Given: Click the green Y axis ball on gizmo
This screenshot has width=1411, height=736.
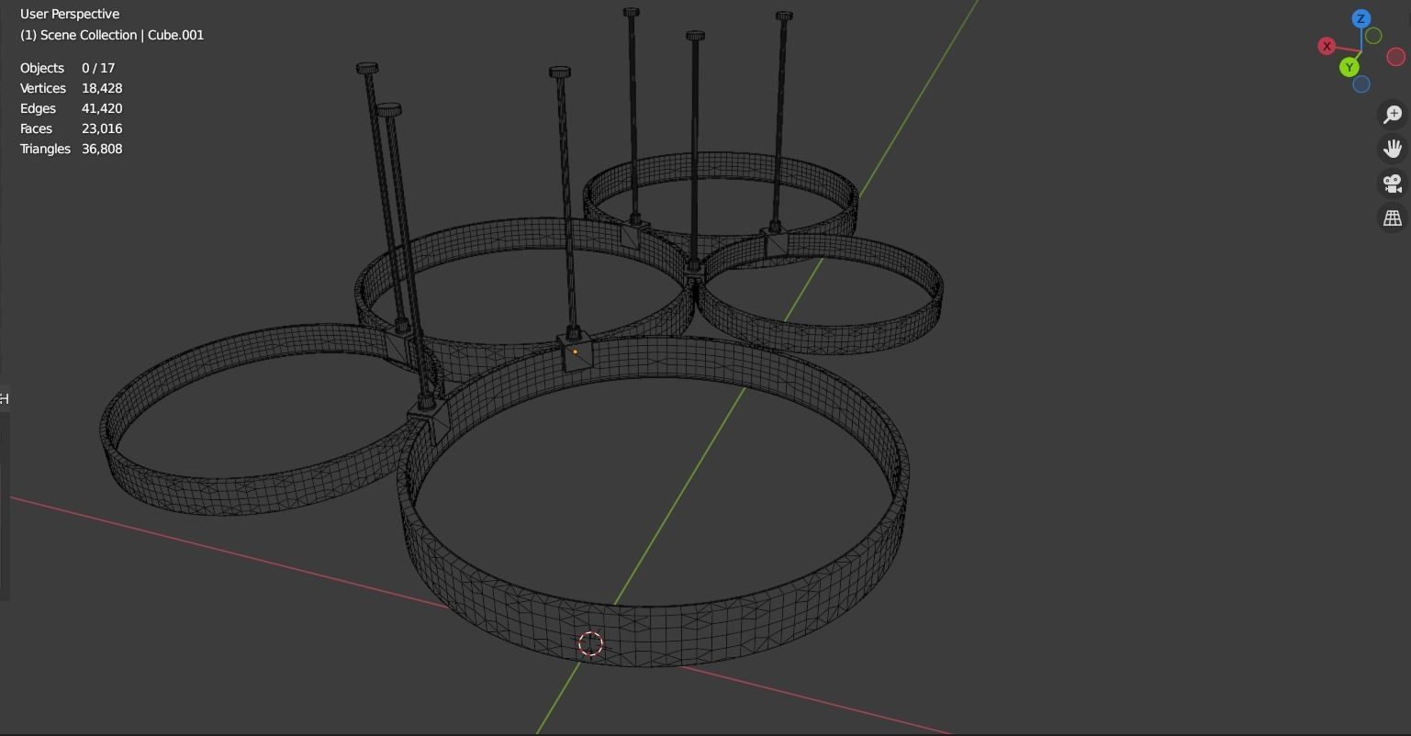Looking at the screenshot, I should (x=1349, y=67).
